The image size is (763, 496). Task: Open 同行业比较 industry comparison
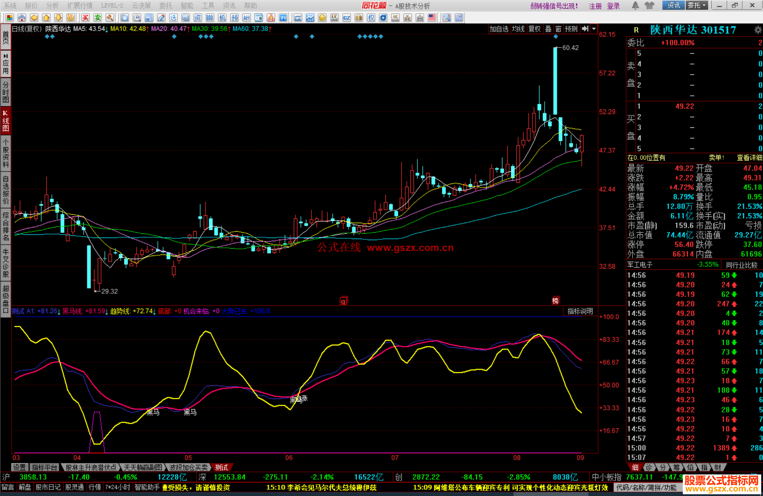point(741,265)
